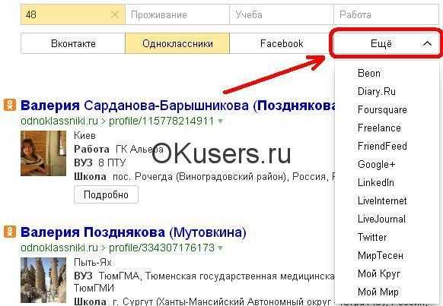Click the work text ГК Альера

click(139, 149)
